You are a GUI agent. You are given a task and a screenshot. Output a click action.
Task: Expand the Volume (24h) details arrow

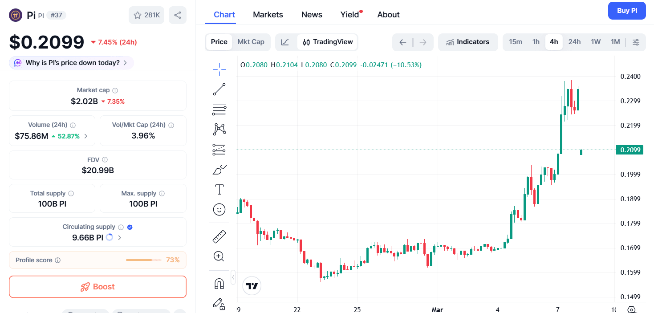pyautogui.click(x=85, y=136)
